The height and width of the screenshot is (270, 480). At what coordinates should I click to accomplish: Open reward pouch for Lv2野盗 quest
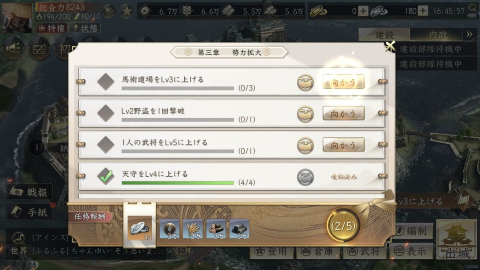(x=305, y=114)
